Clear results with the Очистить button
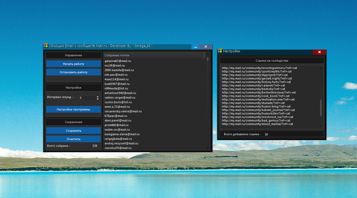Image resolution: width=357 pixels, height=198 pixels. click(73, 139)
